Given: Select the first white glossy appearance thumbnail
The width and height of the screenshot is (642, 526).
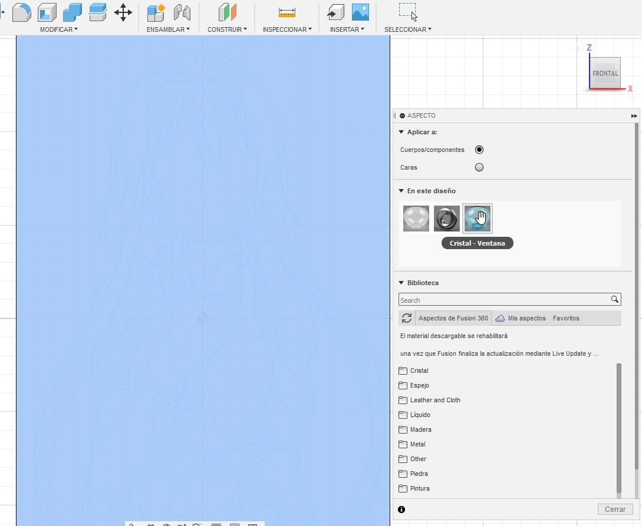Looking at the screenshot, I should 416,219.
